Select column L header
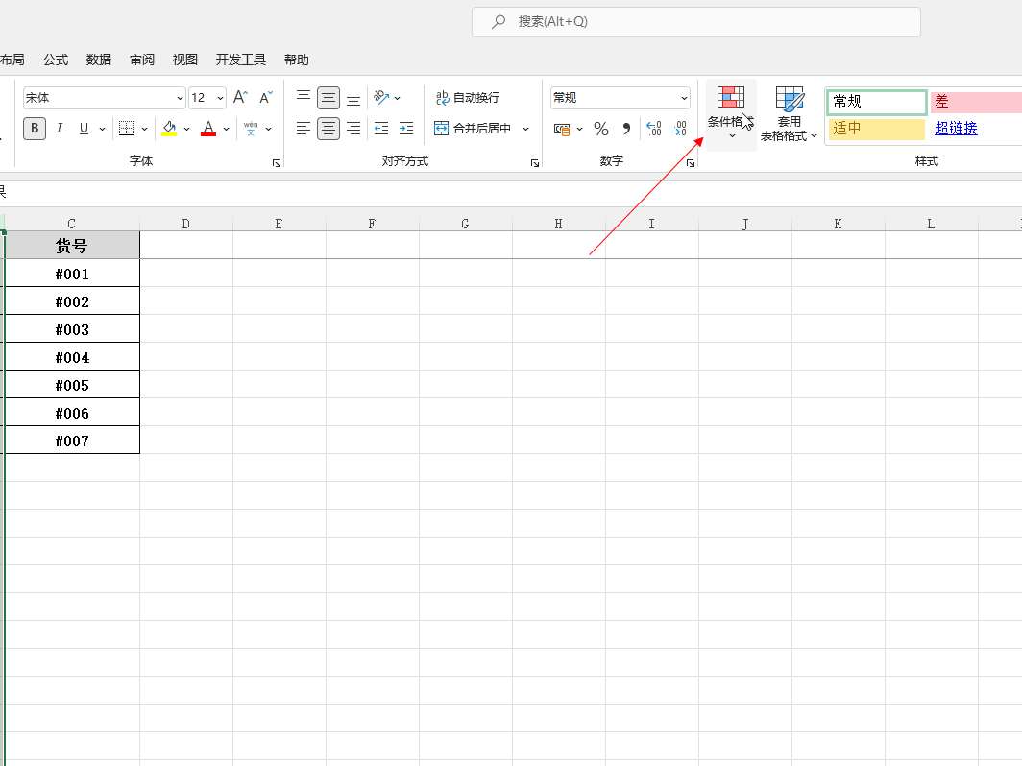1022x766 pixels. 932,224
